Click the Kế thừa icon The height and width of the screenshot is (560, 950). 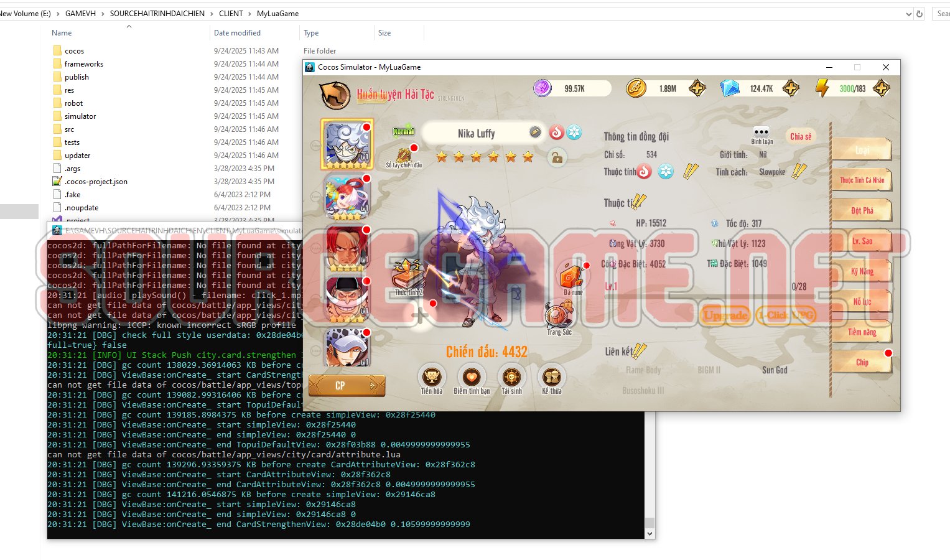tap(551, 376)
